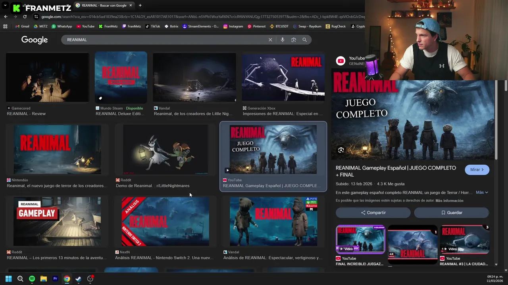The width and height of the screenshot is (508, 285).
Task: Go back using the browser back arrow
Action: 6,17
